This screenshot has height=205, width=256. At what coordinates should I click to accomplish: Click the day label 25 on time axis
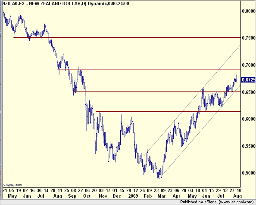[x=67, y=190]
